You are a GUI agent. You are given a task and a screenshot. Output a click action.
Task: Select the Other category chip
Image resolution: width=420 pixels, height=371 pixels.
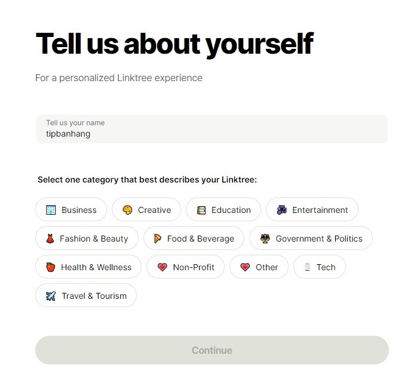click(x=259, y=267)
